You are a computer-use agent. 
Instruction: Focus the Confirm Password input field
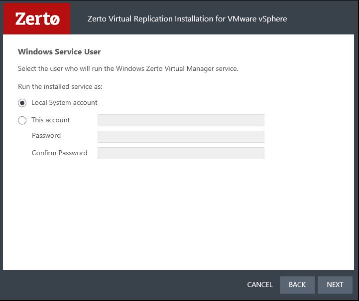pyautogui.click(x=181, y=153)
